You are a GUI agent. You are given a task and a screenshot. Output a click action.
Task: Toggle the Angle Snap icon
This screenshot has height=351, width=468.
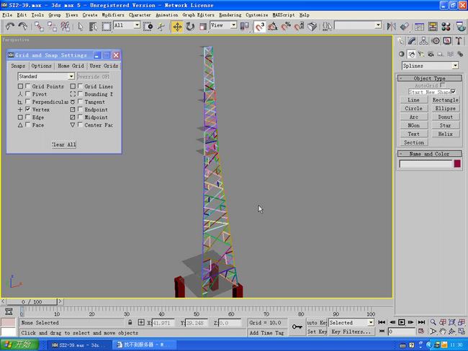click(x=272, y=27)
